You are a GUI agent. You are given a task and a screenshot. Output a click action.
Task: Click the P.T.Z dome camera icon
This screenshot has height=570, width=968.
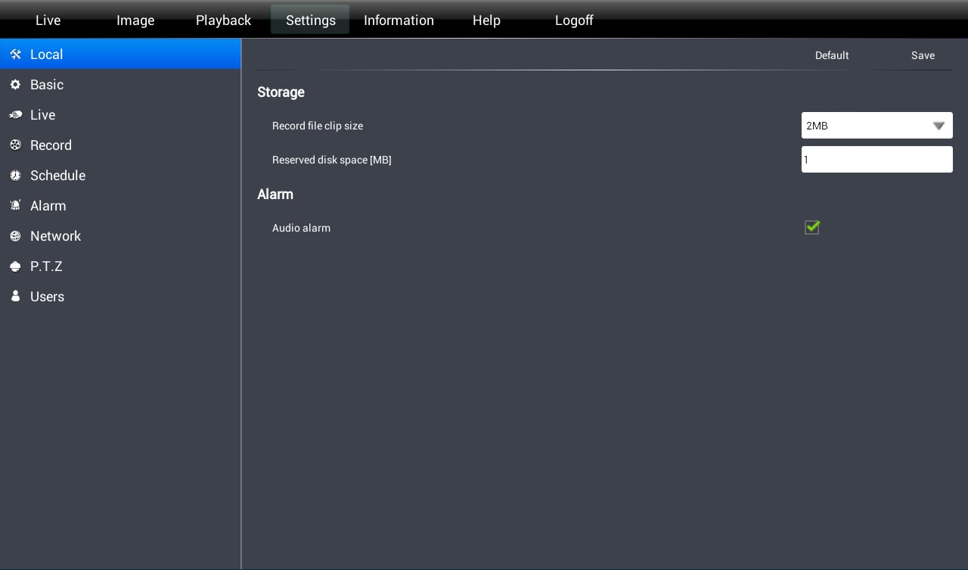(15, 266)
